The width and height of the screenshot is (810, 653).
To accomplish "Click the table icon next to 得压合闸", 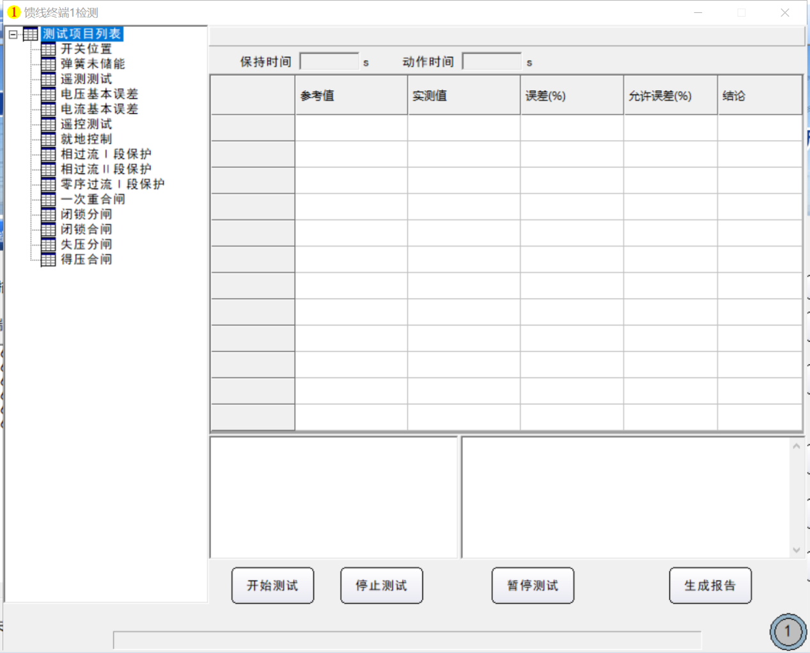I will point(48,260).
